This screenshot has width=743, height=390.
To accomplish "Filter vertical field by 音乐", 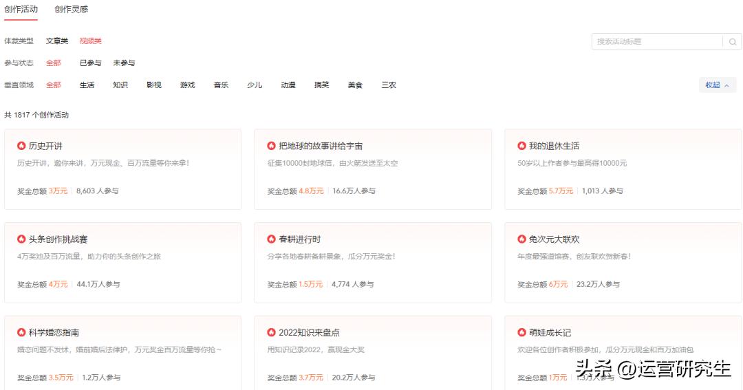I will [x=222, y=85].
